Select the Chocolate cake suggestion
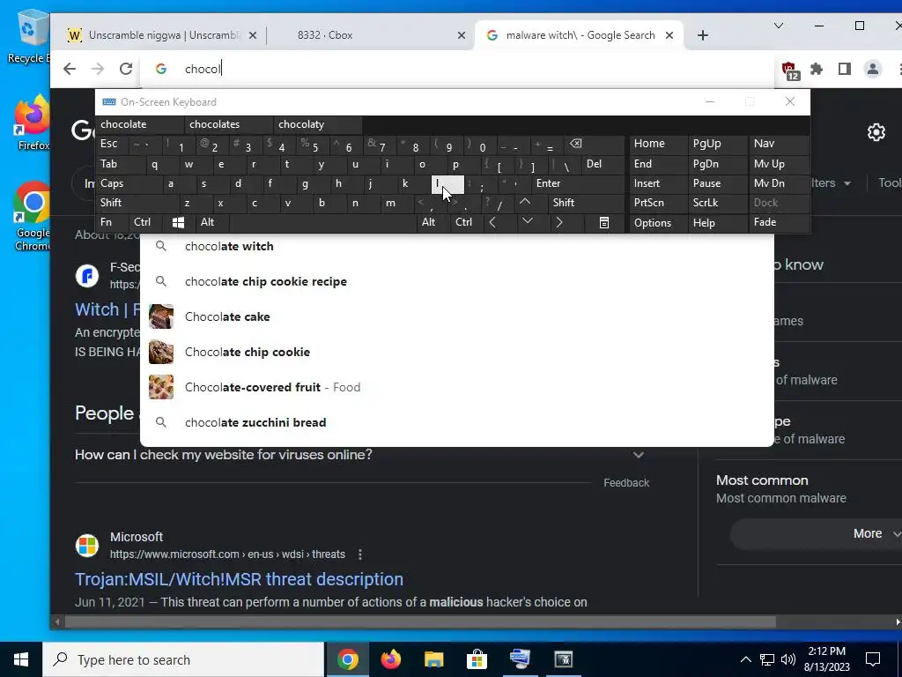902x677 pixels. (457, 316)
